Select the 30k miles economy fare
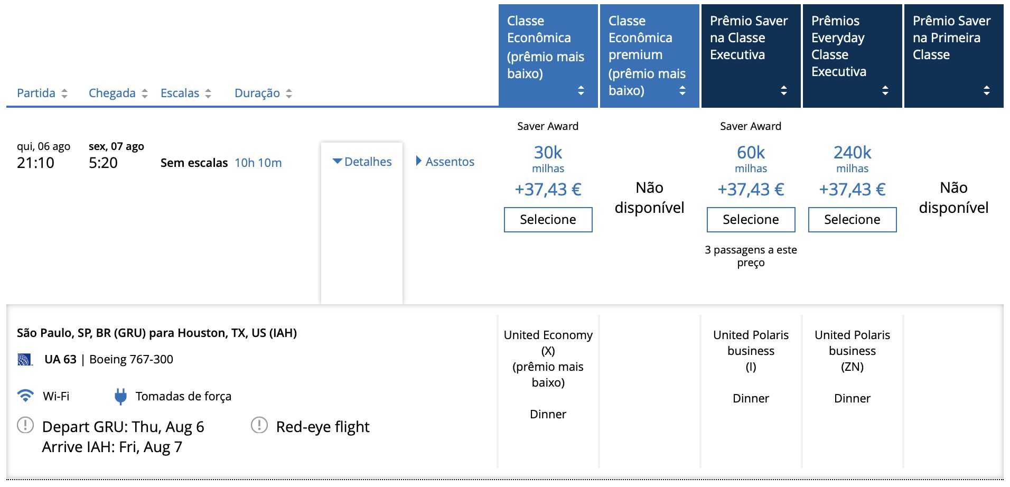Screen dimensions: 1010x487 tap(548, 220)
